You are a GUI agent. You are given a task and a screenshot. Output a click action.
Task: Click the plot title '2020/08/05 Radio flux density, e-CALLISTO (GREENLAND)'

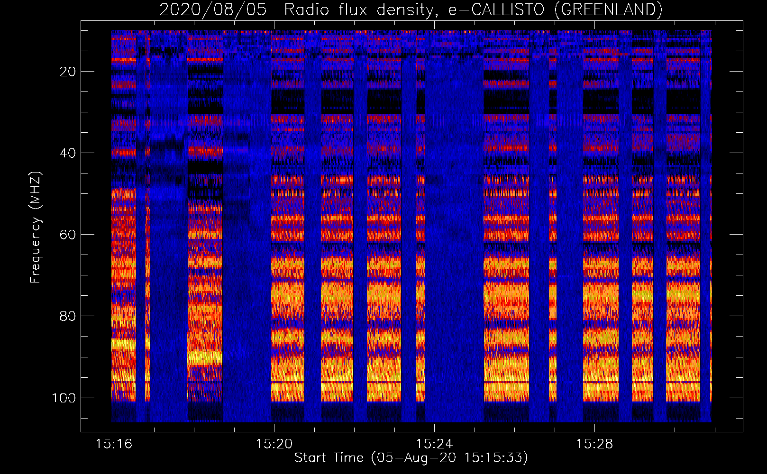[x=411, y=9]
